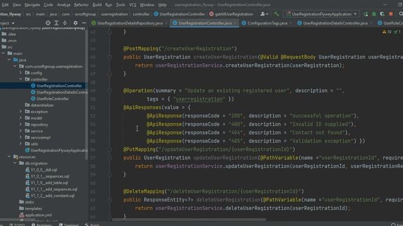Select the templates folder

pyautogui.click(x=31, y=208)
